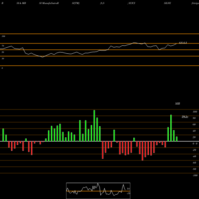This screenshot has width=199, height=199.
Task: Click the -100 label on the MR axis
Action: coord(195,176)
